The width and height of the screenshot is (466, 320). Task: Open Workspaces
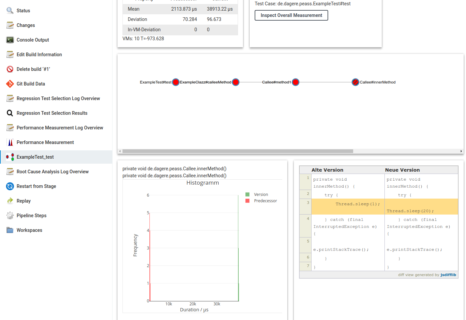point(29,230)
